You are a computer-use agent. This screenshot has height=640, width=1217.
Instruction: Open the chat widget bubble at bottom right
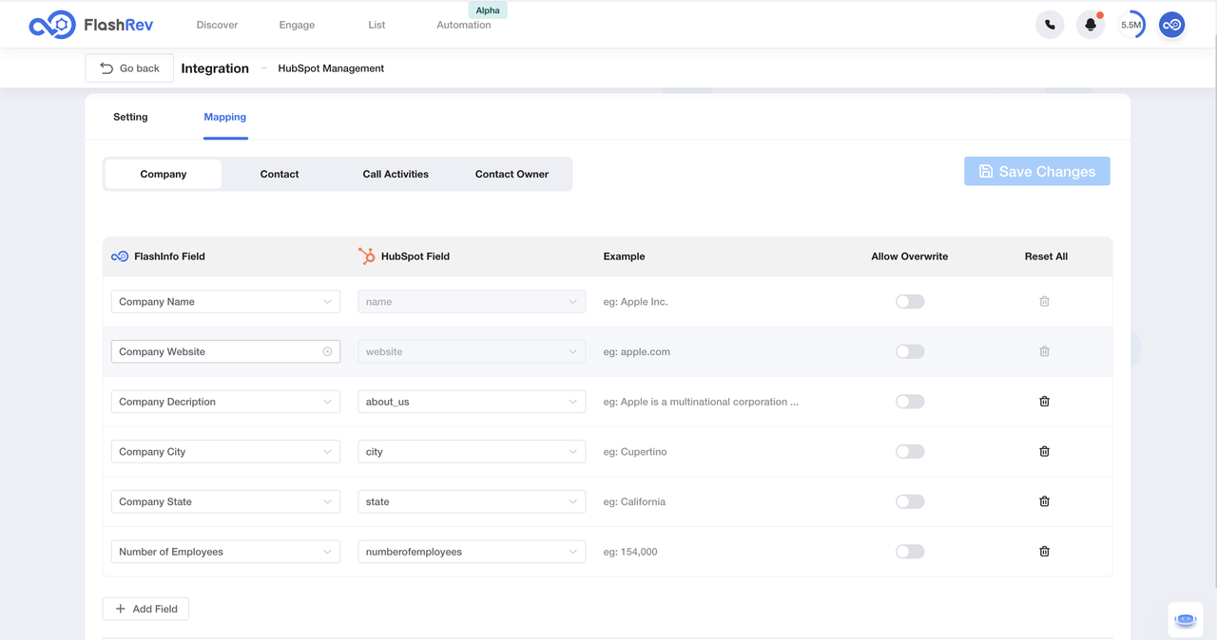[1185, 618]
